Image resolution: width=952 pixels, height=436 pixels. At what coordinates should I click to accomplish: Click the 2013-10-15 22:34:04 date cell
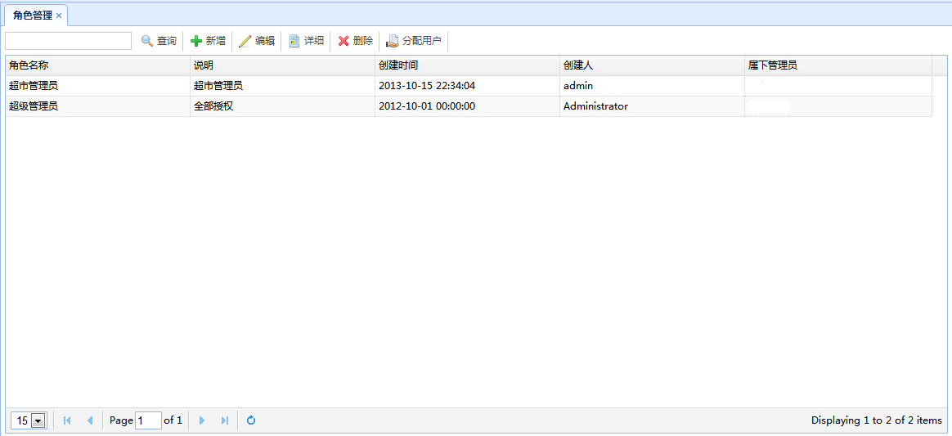click(x=468, y=86)
